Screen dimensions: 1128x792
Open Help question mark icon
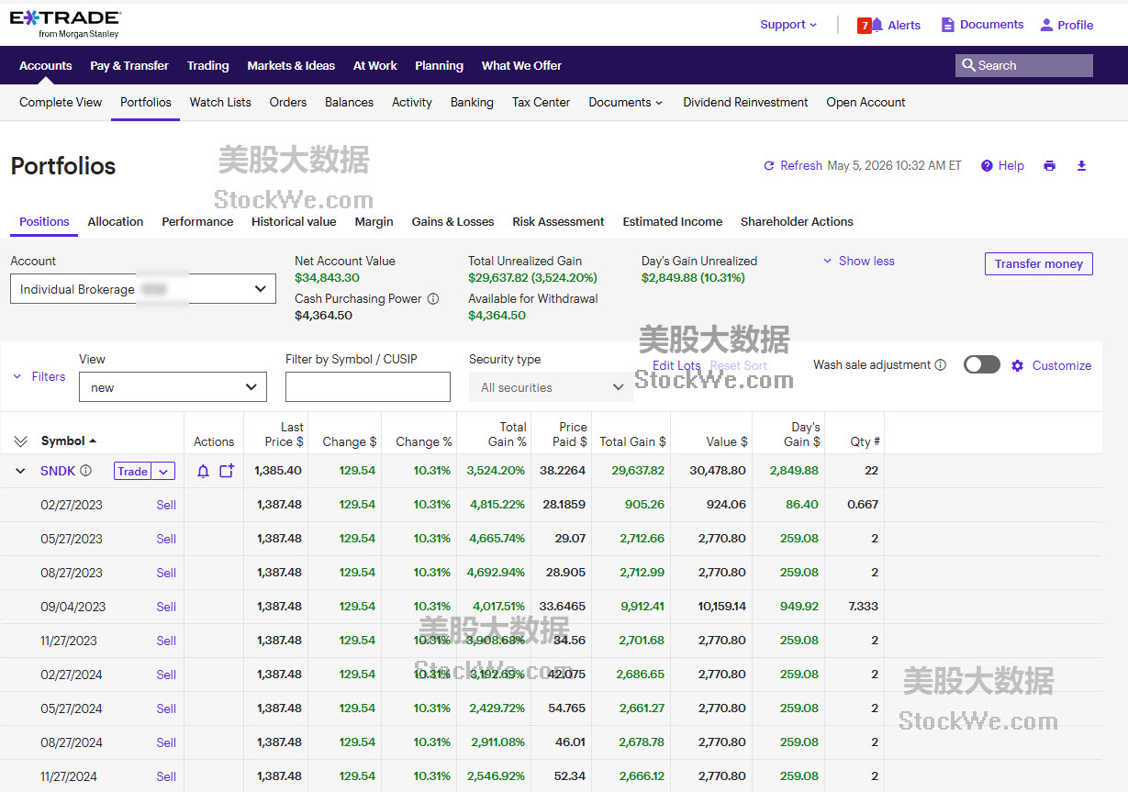[x=987, y=166]
